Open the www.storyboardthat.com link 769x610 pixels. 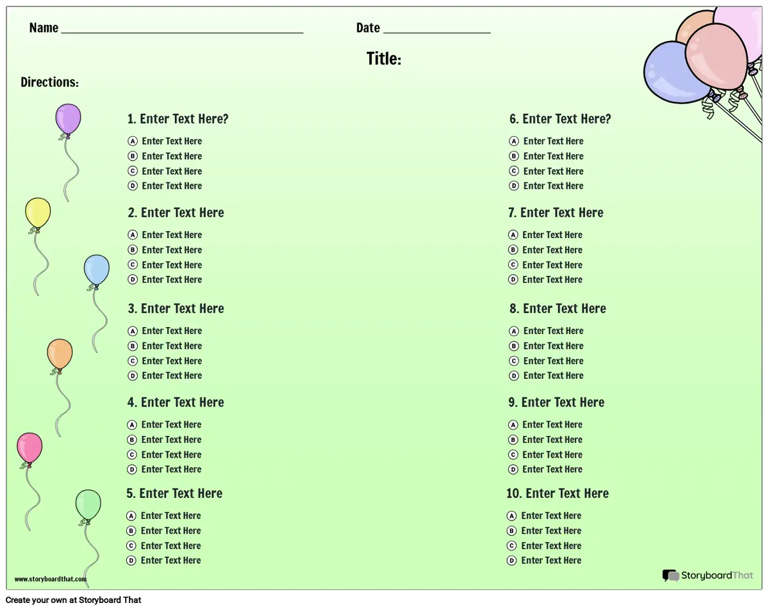50,579
